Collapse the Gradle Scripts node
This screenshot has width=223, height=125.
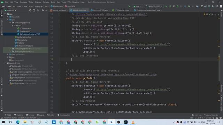click(5, 63)
